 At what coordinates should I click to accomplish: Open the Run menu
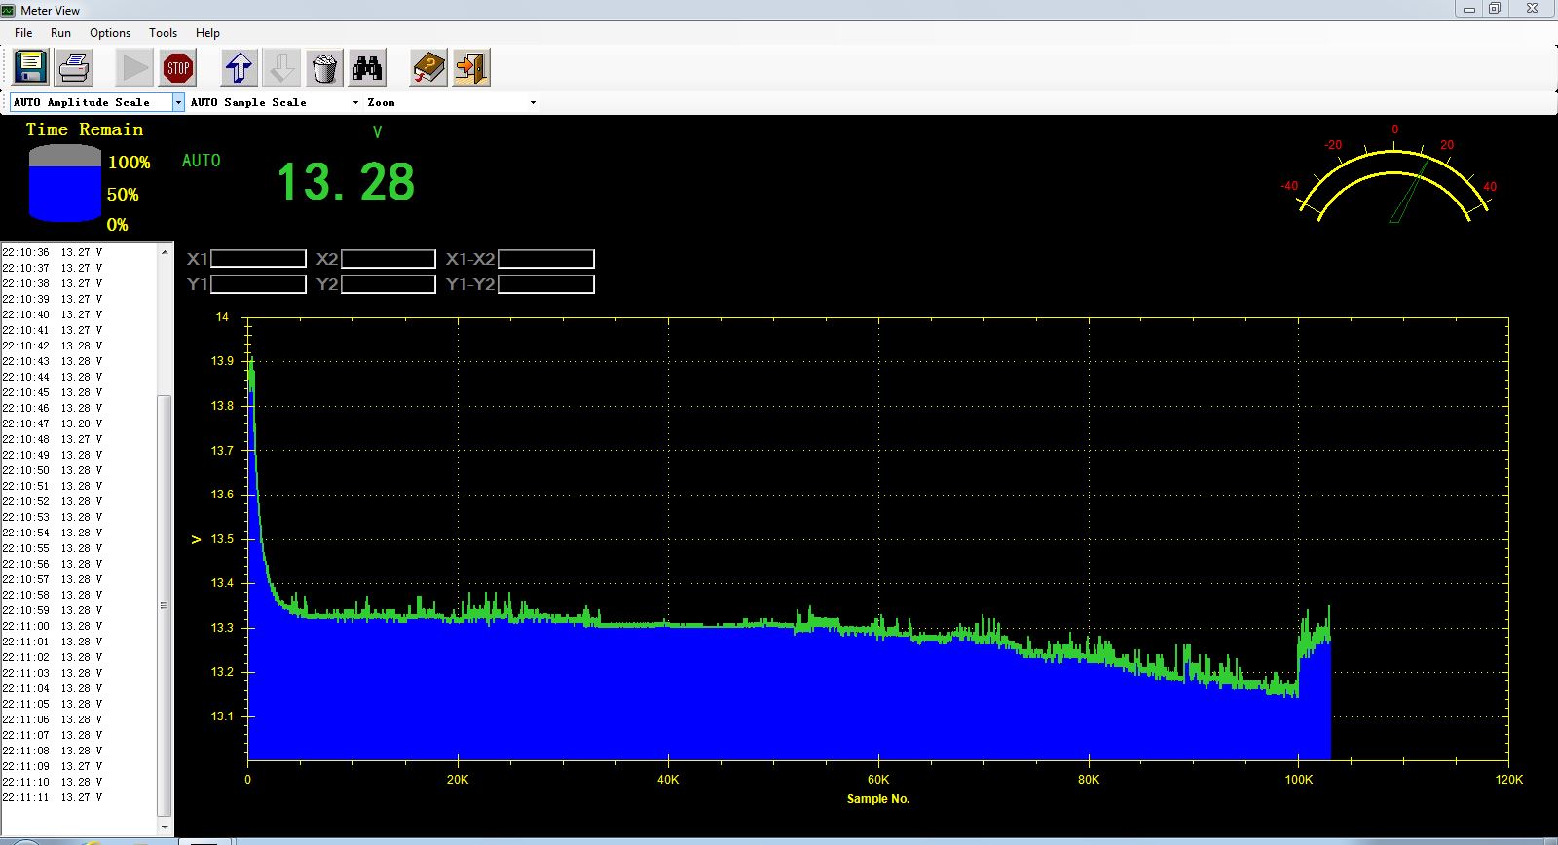click(x=60, y=33)
